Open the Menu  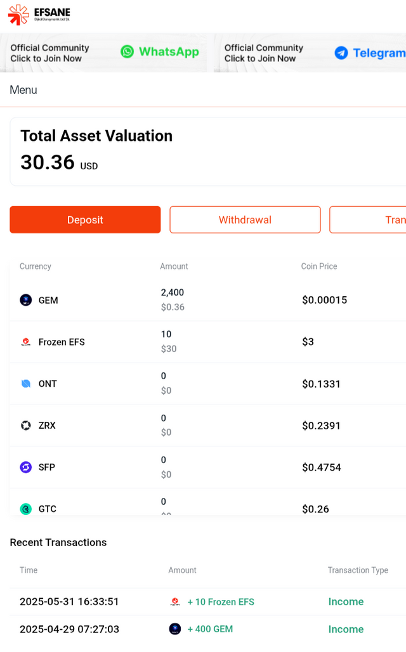(x=23, y=90)
